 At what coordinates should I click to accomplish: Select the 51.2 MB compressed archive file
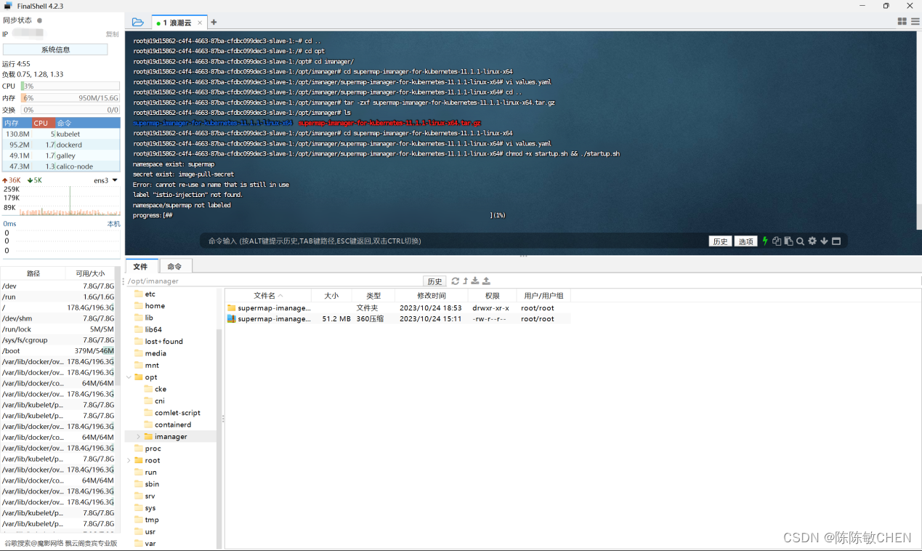397,319
